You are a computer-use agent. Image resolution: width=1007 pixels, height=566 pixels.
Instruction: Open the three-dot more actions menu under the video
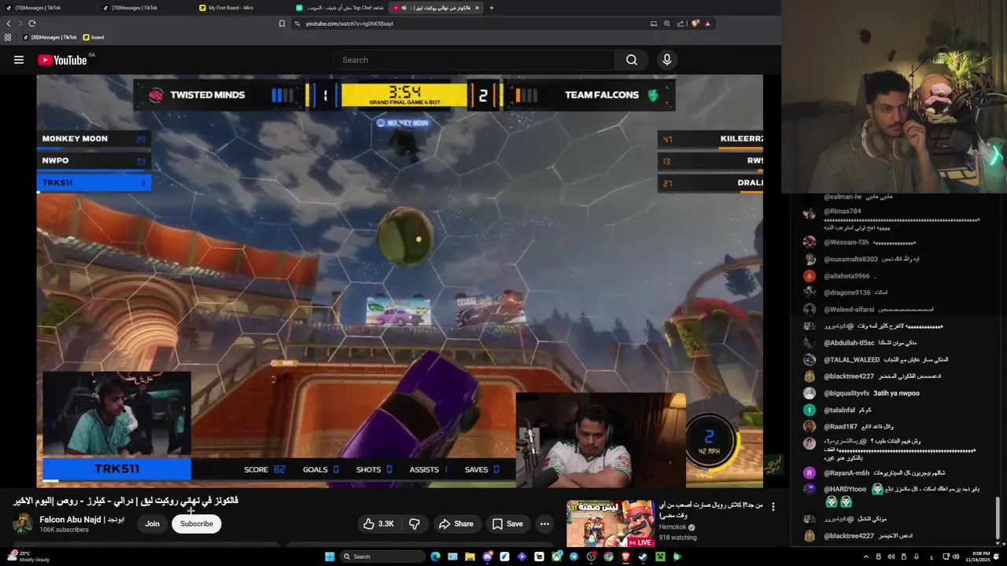tap(544, 524)
